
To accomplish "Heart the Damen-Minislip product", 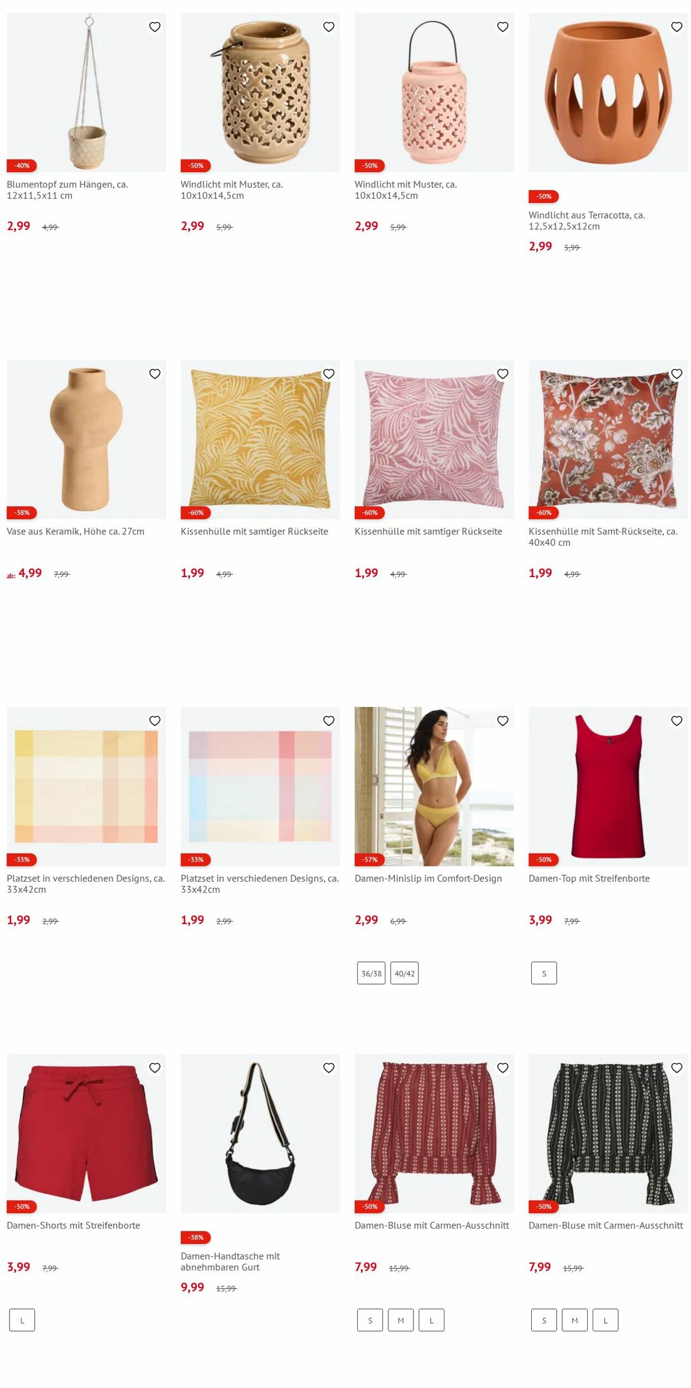I will 502,721.
